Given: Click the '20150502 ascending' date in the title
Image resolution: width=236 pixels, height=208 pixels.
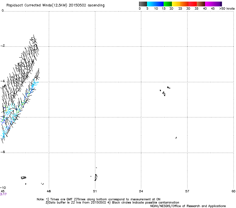Looking at the screenshot, I should pyautogui.click(x=86, y=5).
